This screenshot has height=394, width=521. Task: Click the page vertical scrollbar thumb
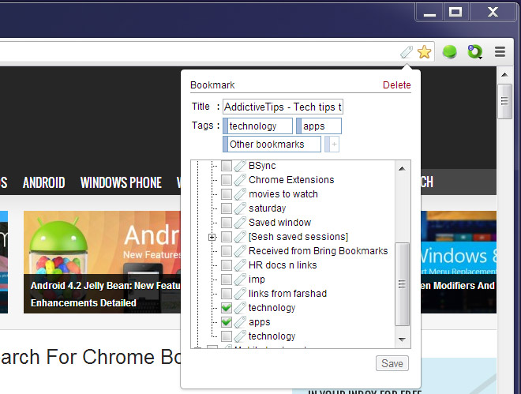pos(504,101)
